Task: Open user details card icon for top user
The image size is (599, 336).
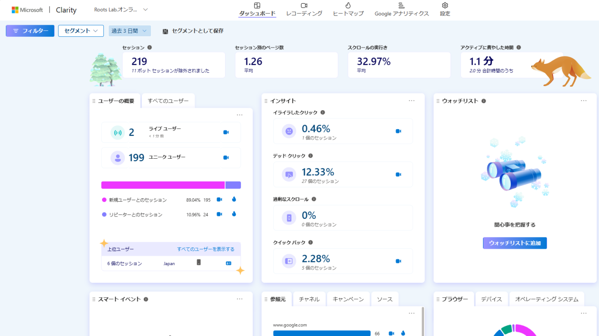Action: point(228,263)
